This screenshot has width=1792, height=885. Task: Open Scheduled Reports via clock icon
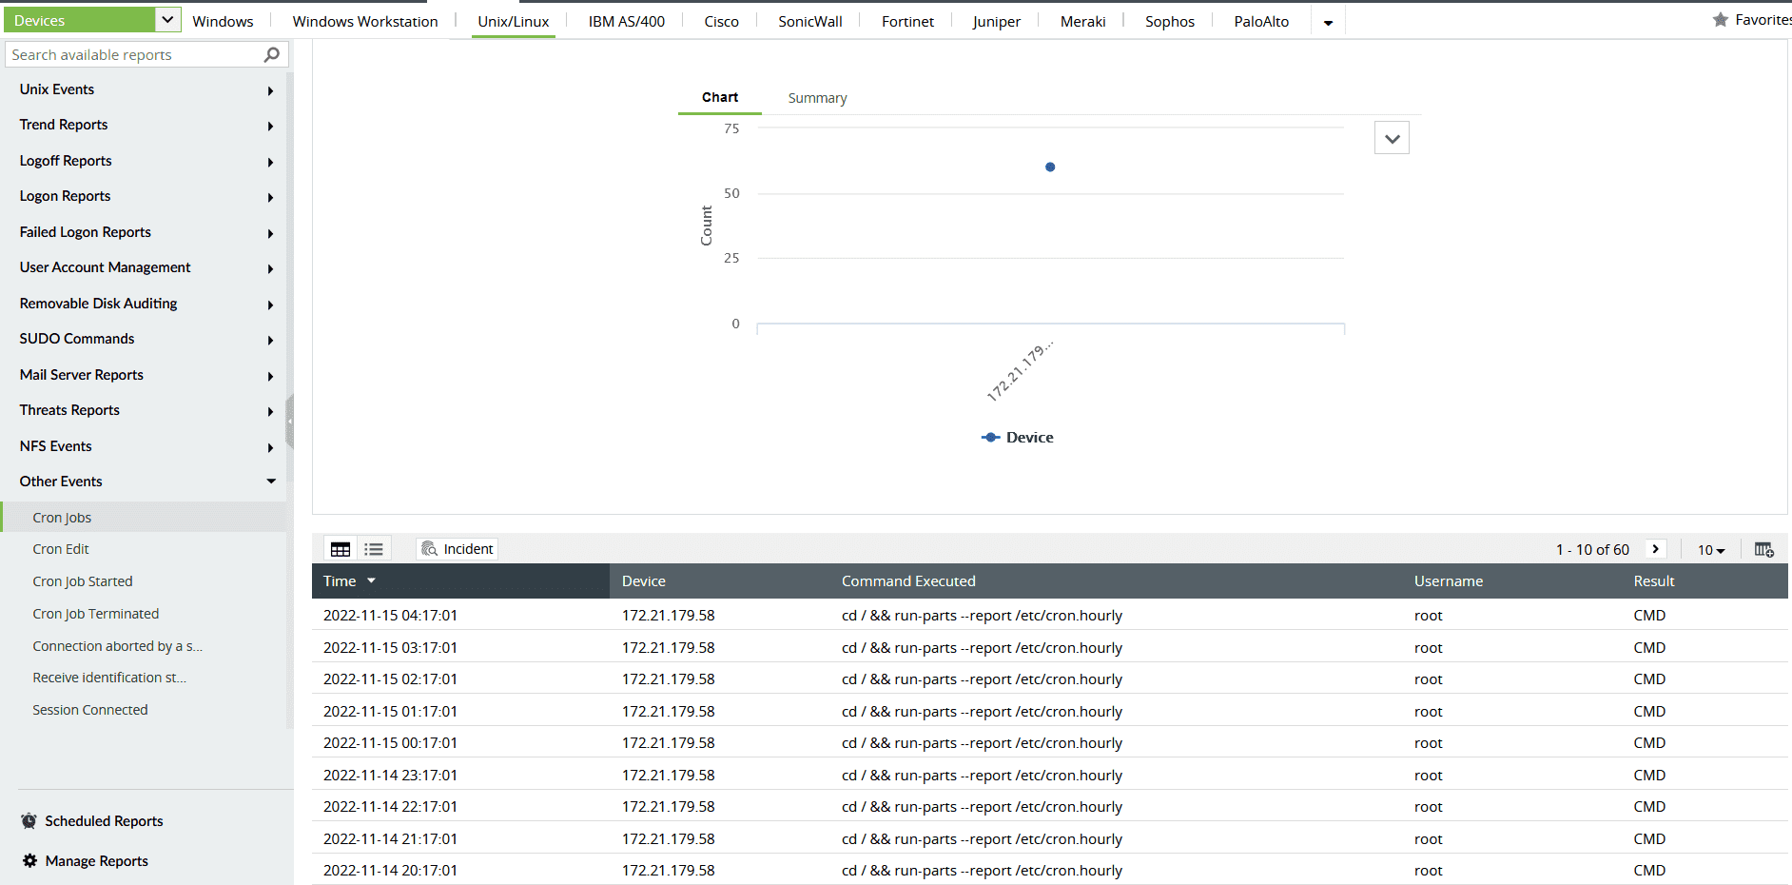pos(29,820)
